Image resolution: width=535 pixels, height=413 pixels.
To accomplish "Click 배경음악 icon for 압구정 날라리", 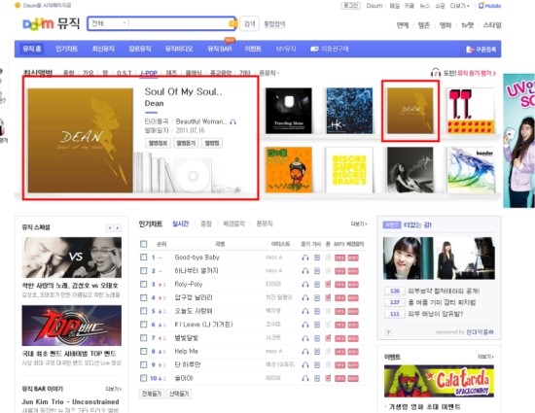I will coord(353,298).
